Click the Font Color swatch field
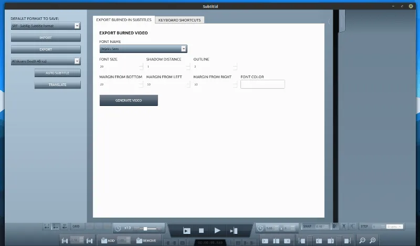The image size is (420, 246). (x=262, y=84)
